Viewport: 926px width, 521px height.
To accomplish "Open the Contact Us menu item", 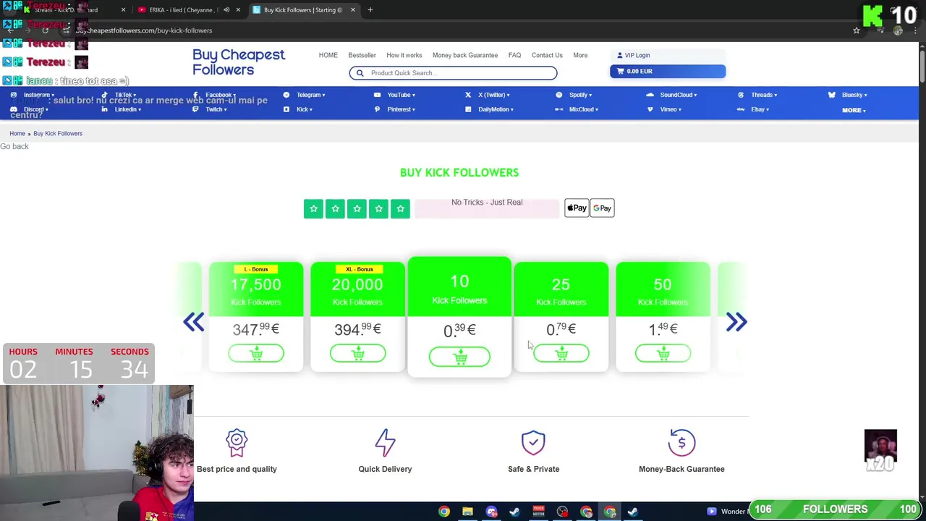I will pyautogui.click(x=547, y=55).
